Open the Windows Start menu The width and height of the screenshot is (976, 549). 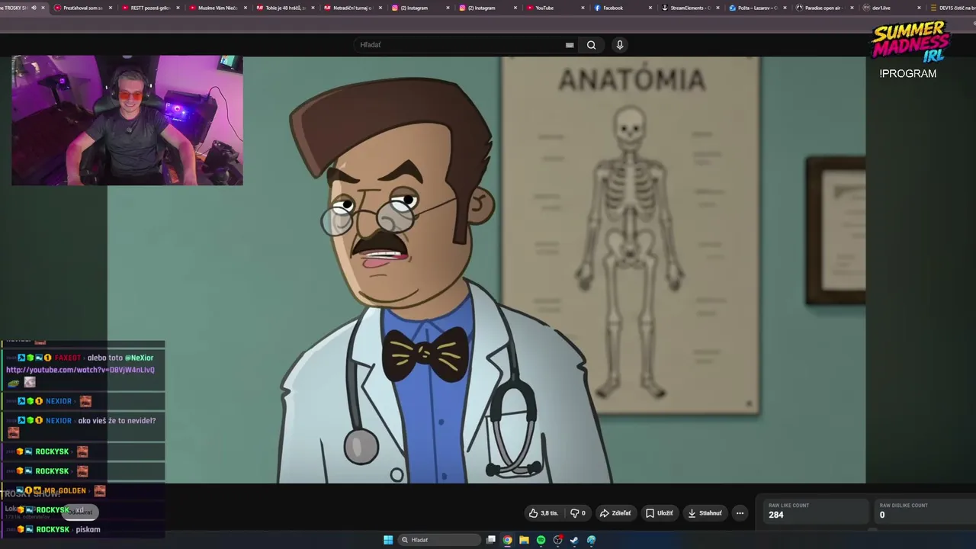(x=388, y=540)
